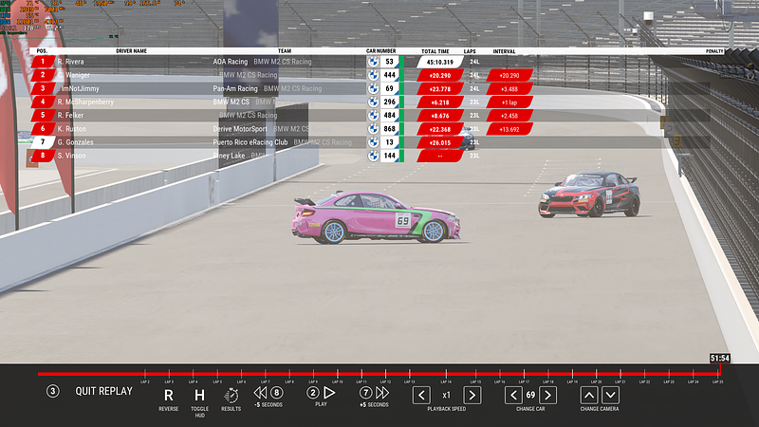759x427 pixels.
Task: Click interval +3.488
Action: tap(509, 89)
